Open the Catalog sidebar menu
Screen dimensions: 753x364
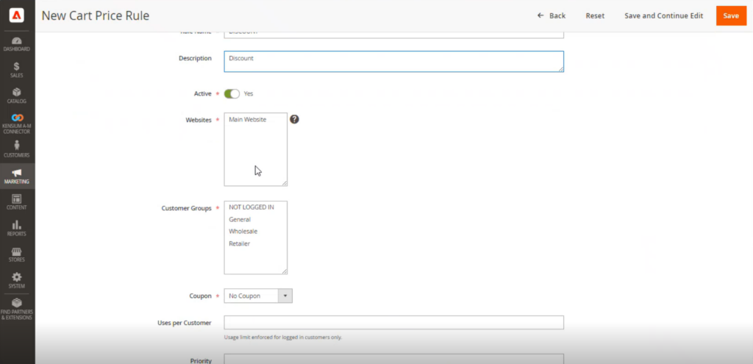point(17,96)
